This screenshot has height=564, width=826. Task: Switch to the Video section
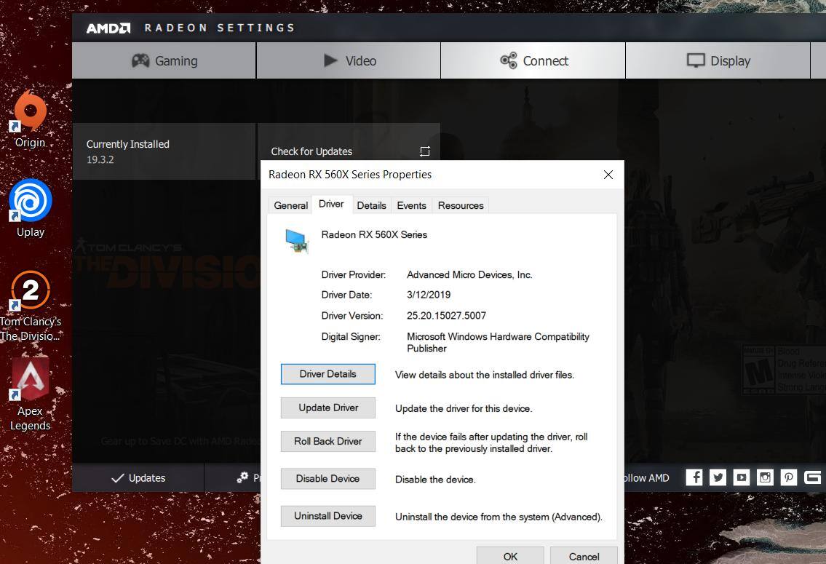pos(349,60)
